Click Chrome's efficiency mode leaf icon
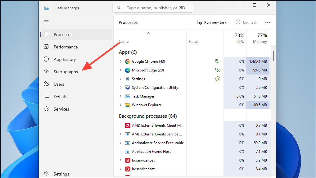The width and height of the screenshot is (316, 178). click(x=218, y=62)
